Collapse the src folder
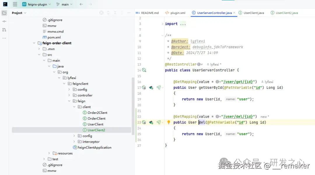The width and height of the screenshot is (315, 175). click(39, 55)
